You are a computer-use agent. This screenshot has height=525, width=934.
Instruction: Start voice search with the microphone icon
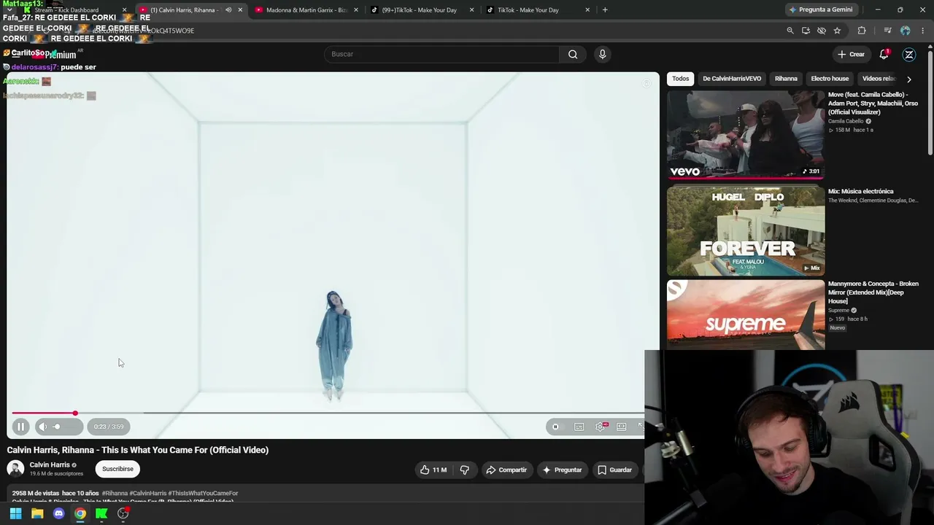point(602,54)
